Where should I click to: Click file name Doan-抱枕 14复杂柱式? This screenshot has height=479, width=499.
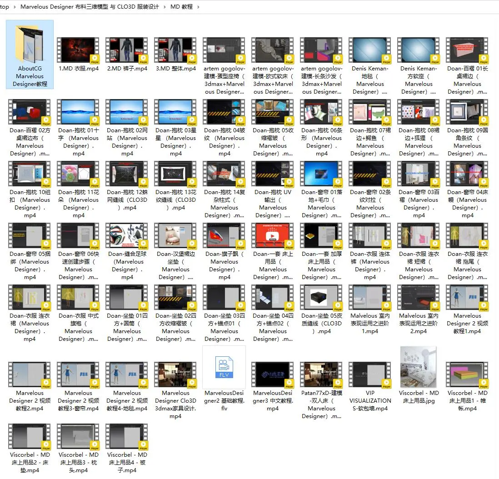[224, 204]
